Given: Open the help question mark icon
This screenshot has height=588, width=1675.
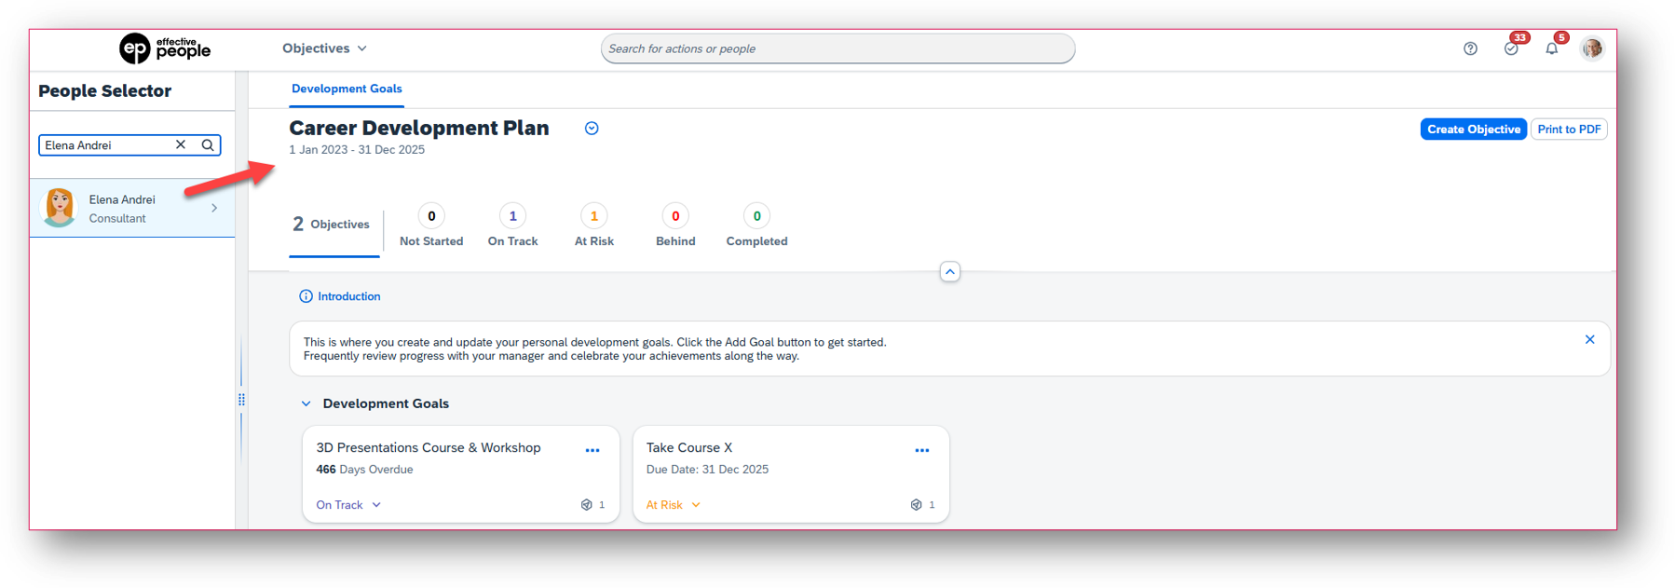Looking at the screenshot, I should (x=1470, y=48).
